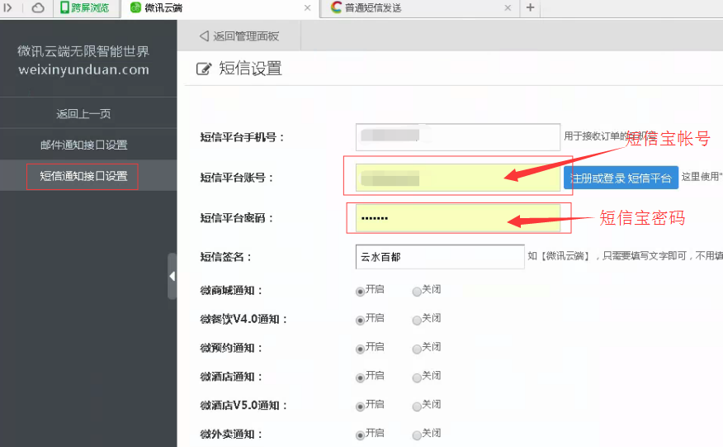Go to 返回上一页 in sidebar
723x447 pixels.
pyautogui.click(x=83, y=114)
